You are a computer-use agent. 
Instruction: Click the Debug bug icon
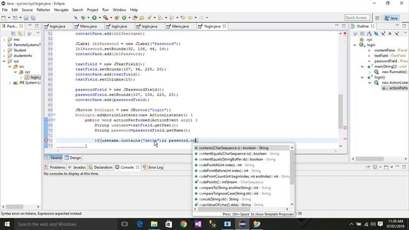83,17
